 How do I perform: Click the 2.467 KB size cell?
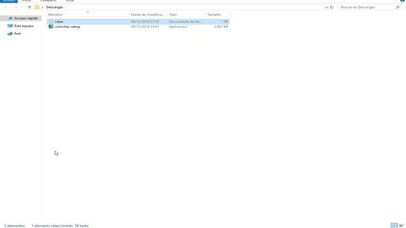pyautogui.click(x=221, y=27)
